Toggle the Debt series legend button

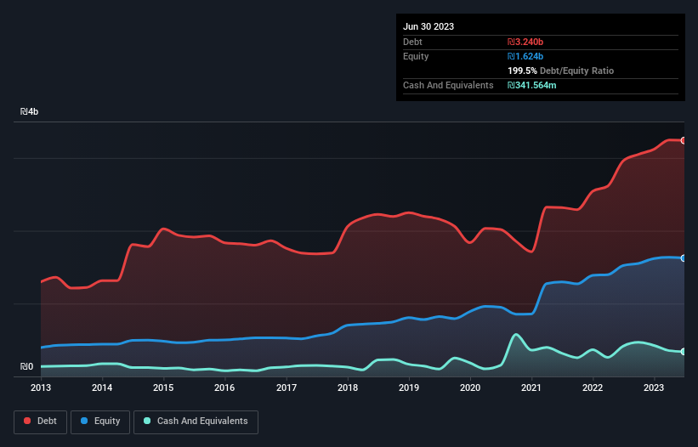[x=40, y=422]
